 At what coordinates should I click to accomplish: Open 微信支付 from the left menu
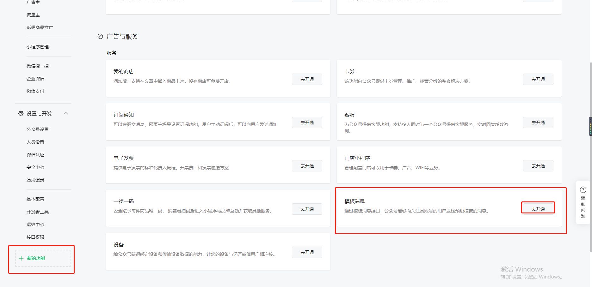tap(35, 91)
